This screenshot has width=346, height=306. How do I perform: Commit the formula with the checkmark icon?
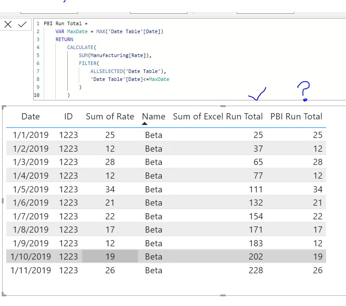pyautogui.click(x=22, y=24)
